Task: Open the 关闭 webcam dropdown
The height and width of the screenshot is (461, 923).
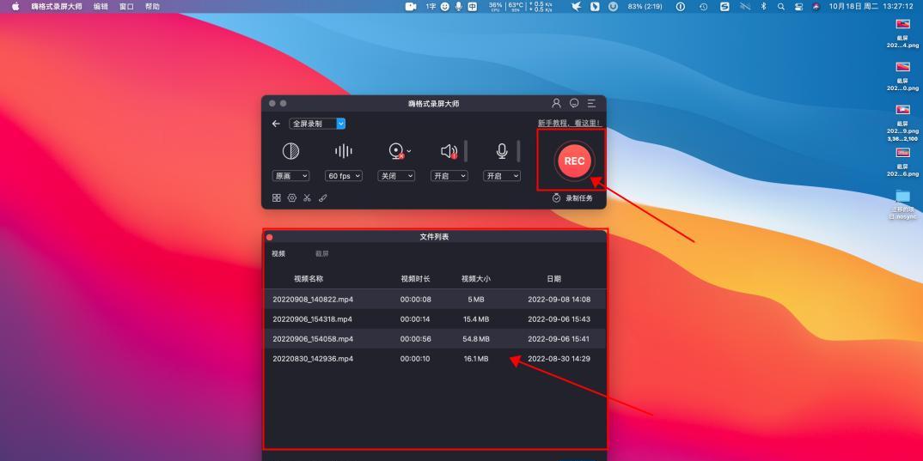Action: (x=396, y=176)
